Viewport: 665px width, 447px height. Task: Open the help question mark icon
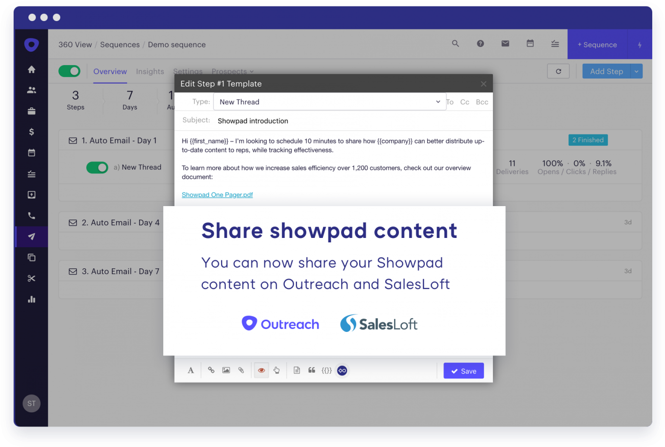[480, 44]
